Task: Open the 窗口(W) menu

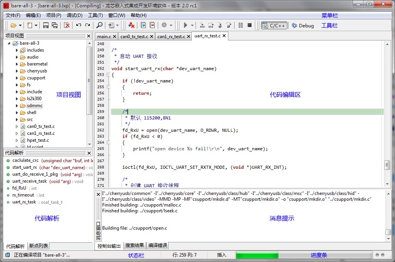Action: 116,15
